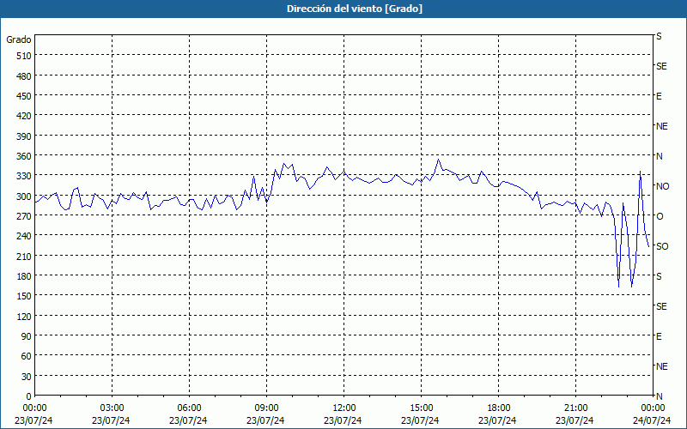The width and height of the screenshot is (687, 429).
Task: Click the 23/07/24 date under 18:00
Action: pyautogui.click(x=497, y=420)
